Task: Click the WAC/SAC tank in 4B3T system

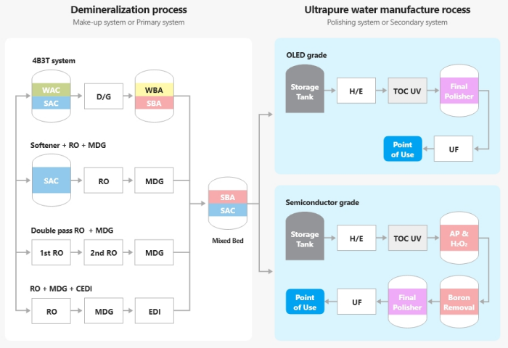Action: pos(52,96)
